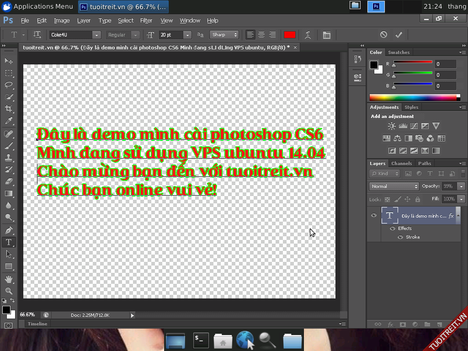
Task: Open the Filter menu
Action: click(146, 21)
